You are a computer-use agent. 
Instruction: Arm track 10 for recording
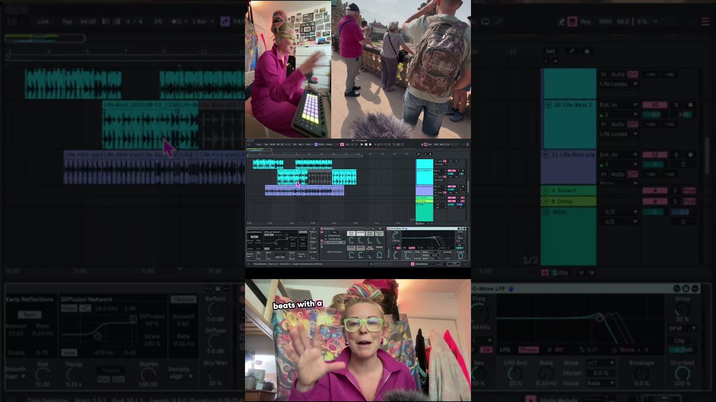463,171
